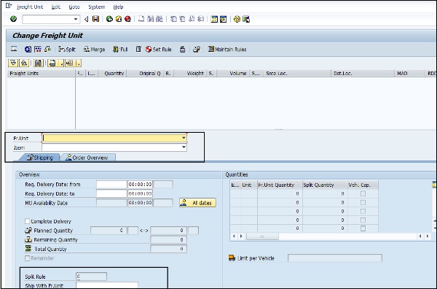Open Maintain Rules from the toolbar
This screenshot has width=437, height=289.
coord(227,50)
